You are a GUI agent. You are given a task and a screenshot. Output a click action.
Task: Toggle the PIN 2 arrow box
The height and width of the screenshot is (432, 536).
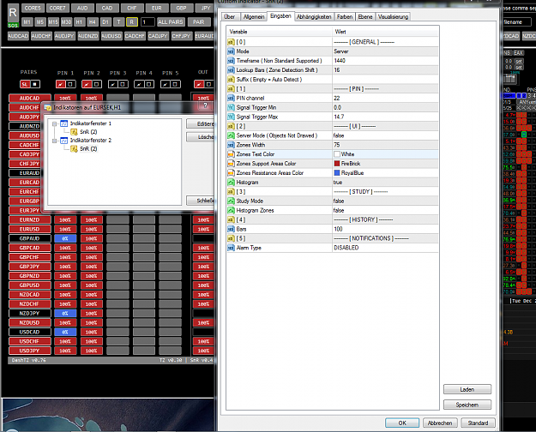click(x=87, y=84)
